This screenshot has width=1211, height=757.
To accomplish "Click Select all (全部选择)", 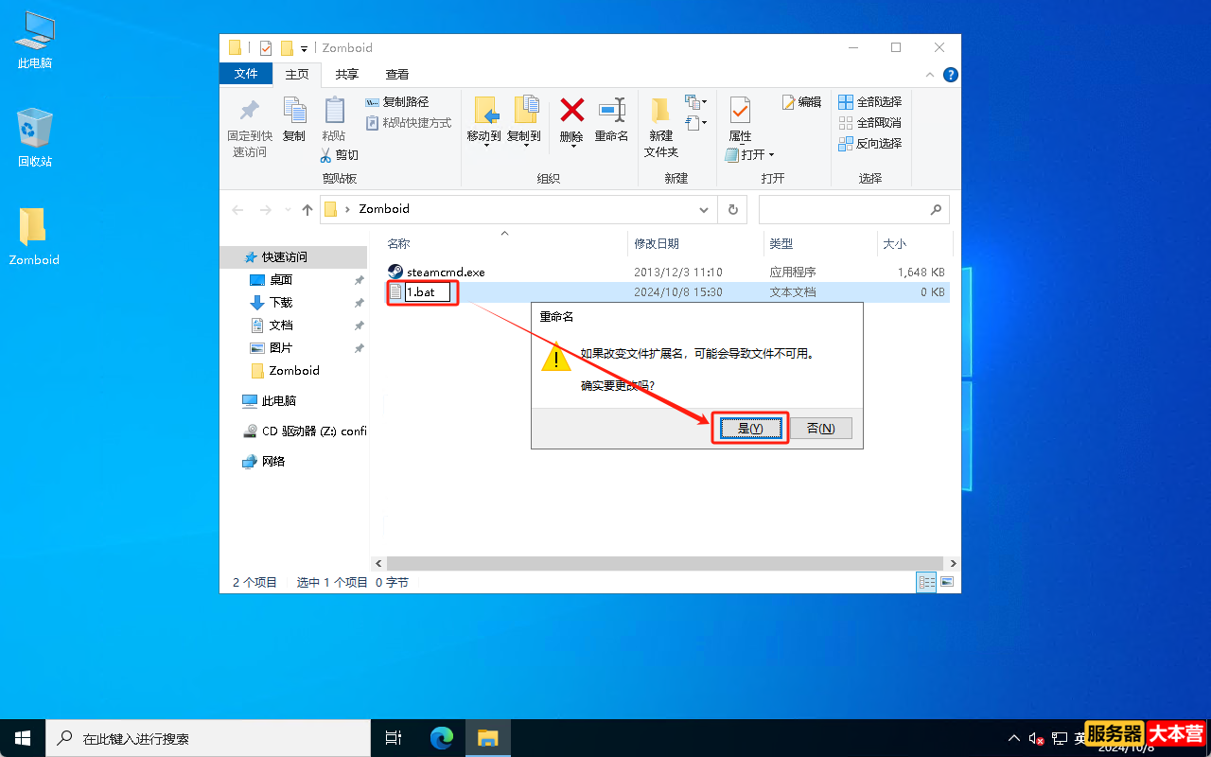I will click(x=869, y=101).
